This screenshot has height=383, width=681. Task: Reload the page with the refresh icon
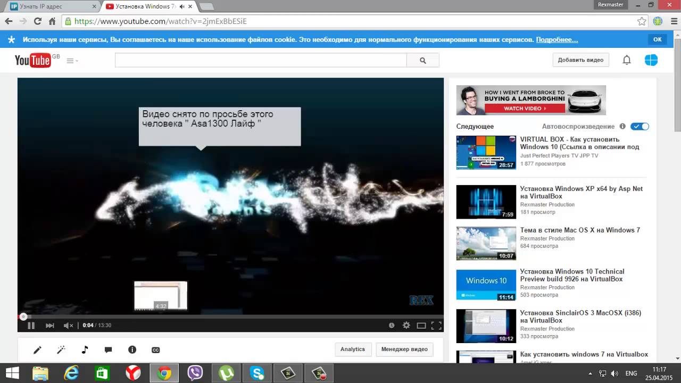(37, 21)
